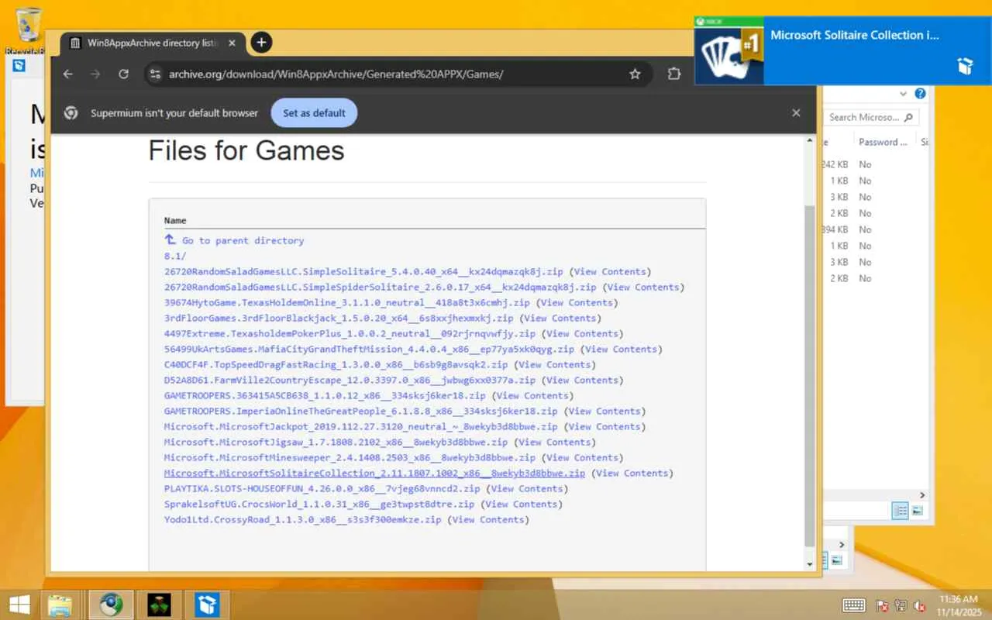Click the package icon in the Solitaire notification

click(965, 66)
